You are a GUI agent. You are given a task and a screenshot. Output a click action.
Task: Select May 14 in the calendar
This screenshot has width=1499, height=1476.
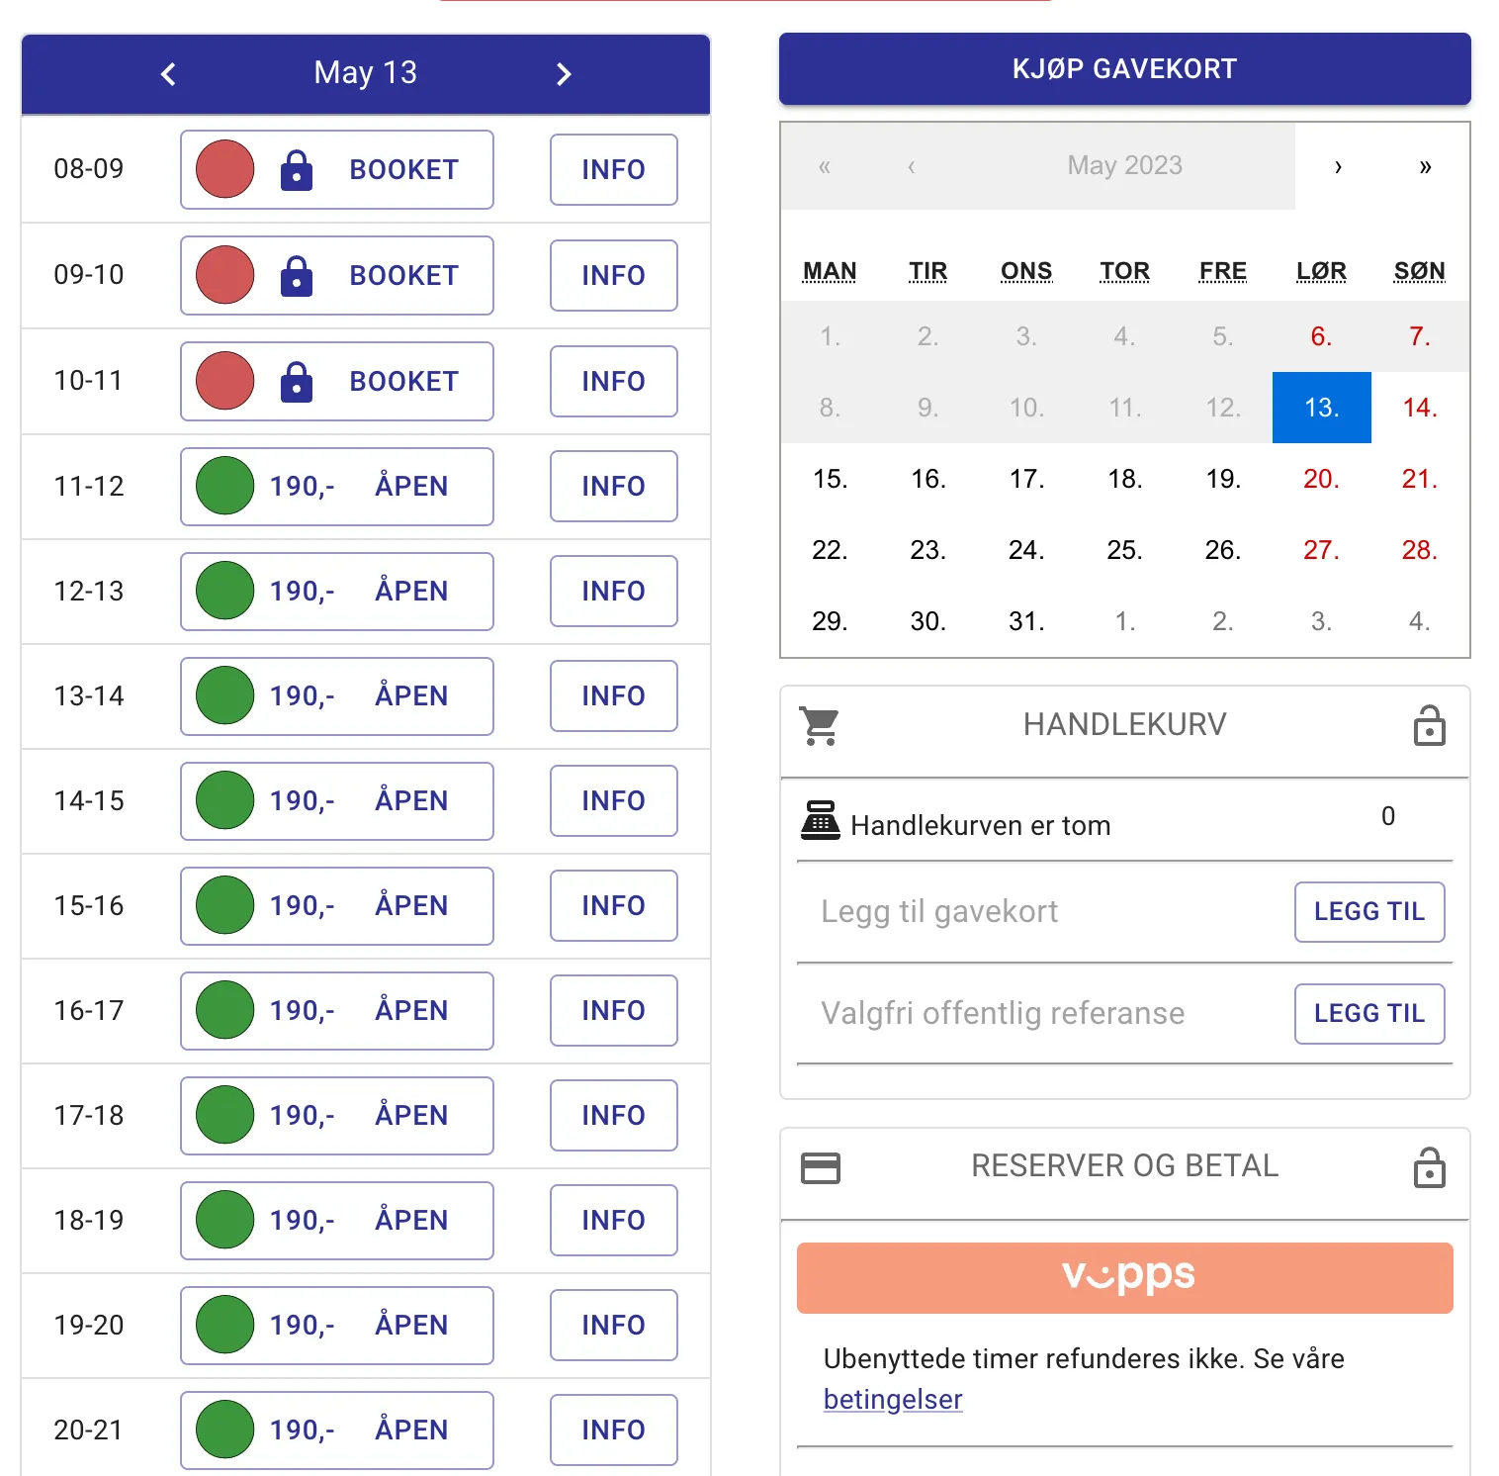pos(1419,408)
